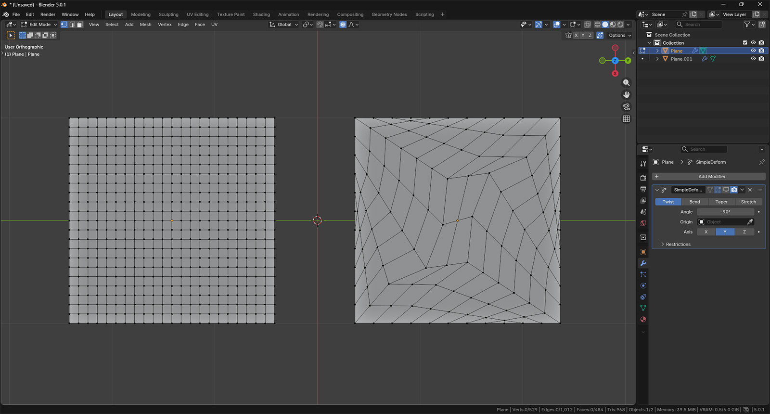Switch orthographic/perspective with grid icon

click(x=626, y=119)
